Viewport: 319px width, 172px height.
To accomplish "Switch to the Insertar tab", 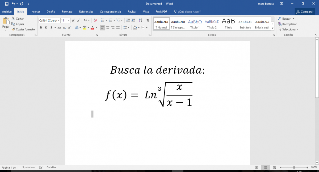I will tap(35, 12).
